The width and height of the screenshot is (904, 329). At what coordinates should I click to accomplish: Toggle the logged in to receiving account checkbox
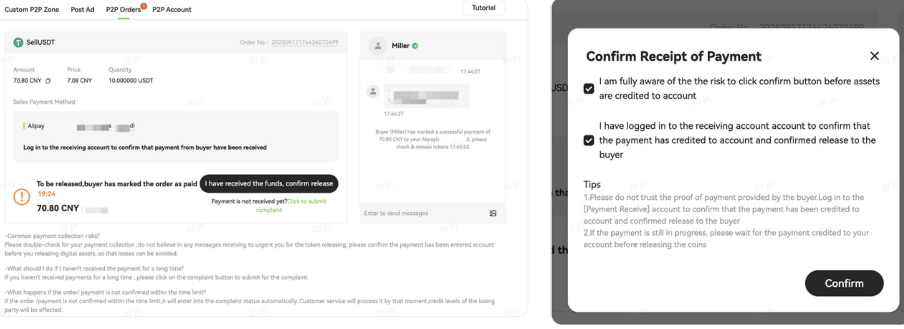(x=588, y=140)
